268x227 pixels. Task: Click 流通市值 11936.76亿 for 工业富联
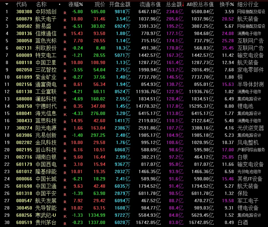point(148,92)
